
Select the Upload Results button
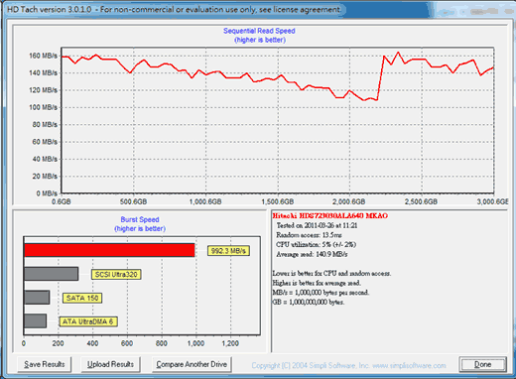coord(110,364)
